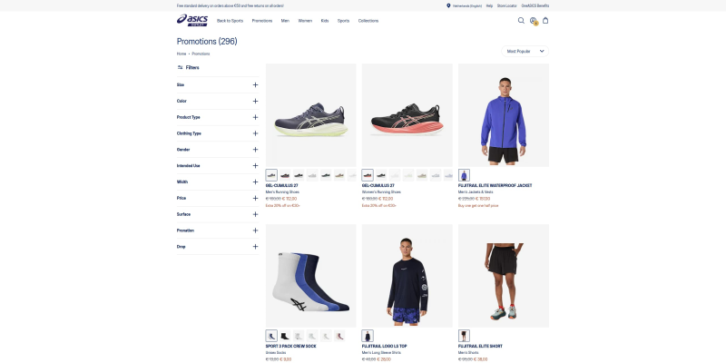Expand the Size filter
726x363 pixels.
click(218, 85)
